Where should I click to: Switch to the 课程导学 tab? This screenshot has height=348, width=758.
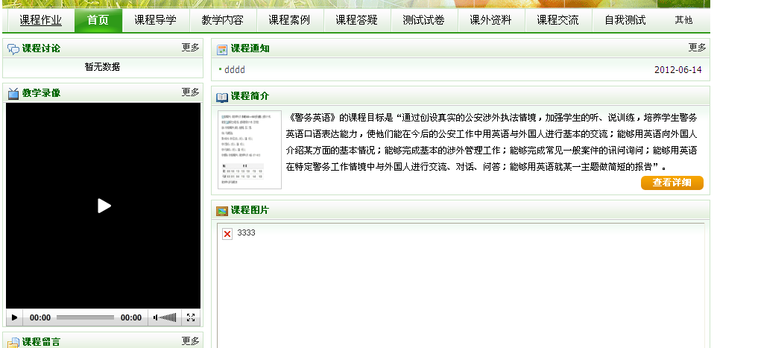[155, 20]
